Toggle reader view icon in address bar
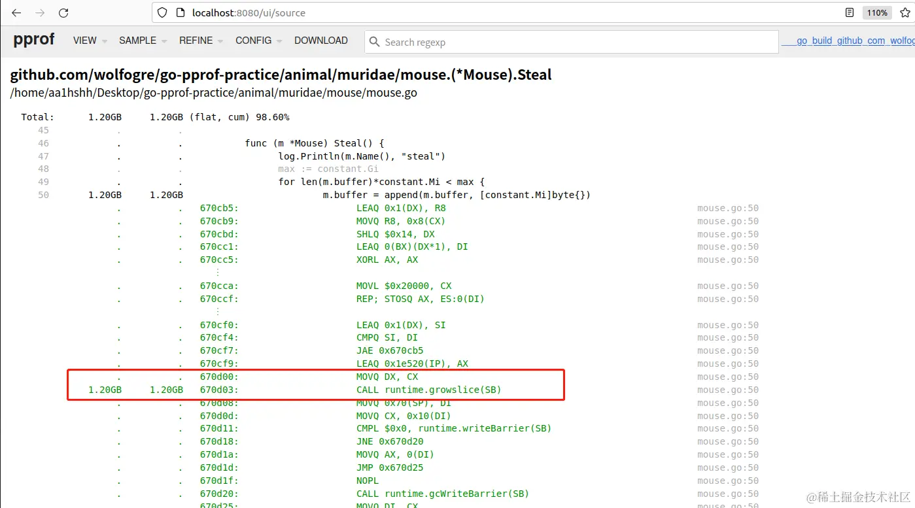Viewport: 915px width, 508px height. coord(849,12)
